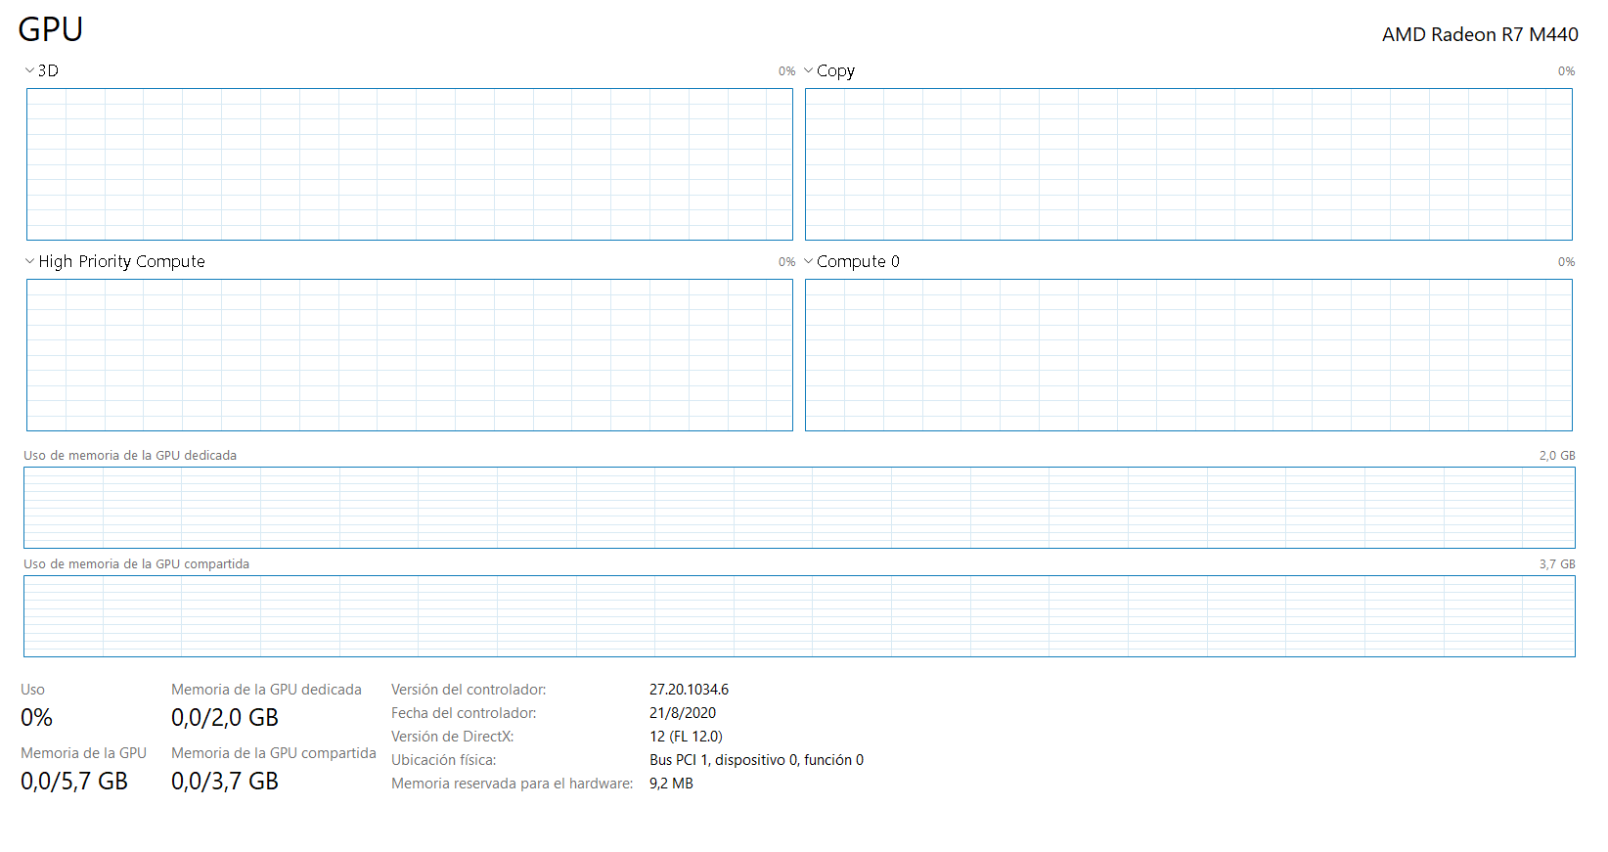Click the 'Memoria de la GPU compartida' stat label
This screenshot has width=1608, height=852.
click(274, 753)
